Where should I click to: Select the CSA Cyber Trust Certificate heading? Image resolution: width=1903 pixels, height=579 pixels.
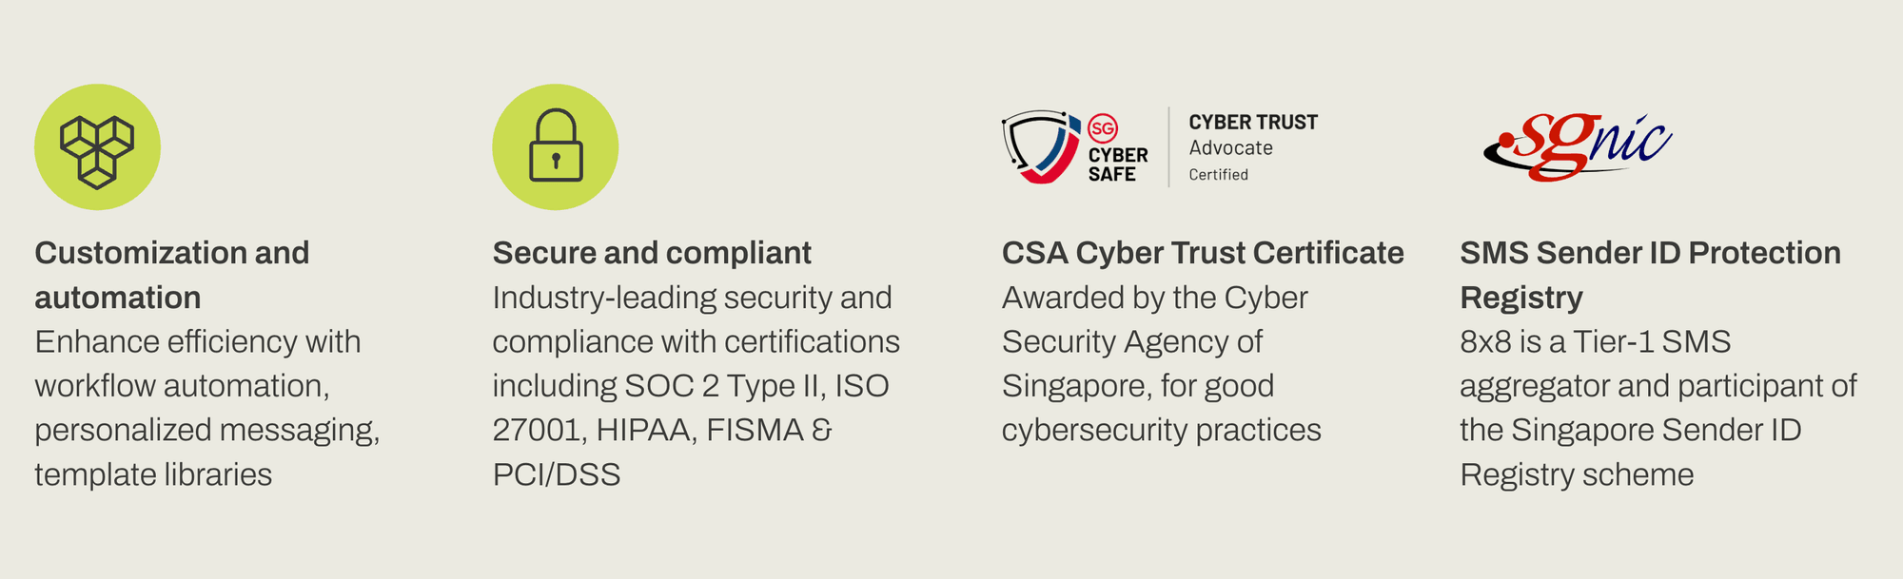click(1203, 253)
